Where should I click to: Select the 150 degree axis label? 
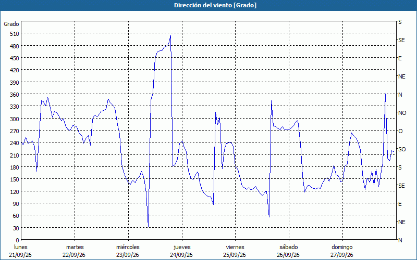point(15,179)
